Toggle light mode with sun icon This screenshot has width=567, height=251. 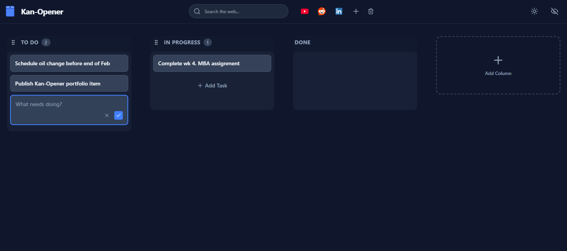click(x=534, y=11)
